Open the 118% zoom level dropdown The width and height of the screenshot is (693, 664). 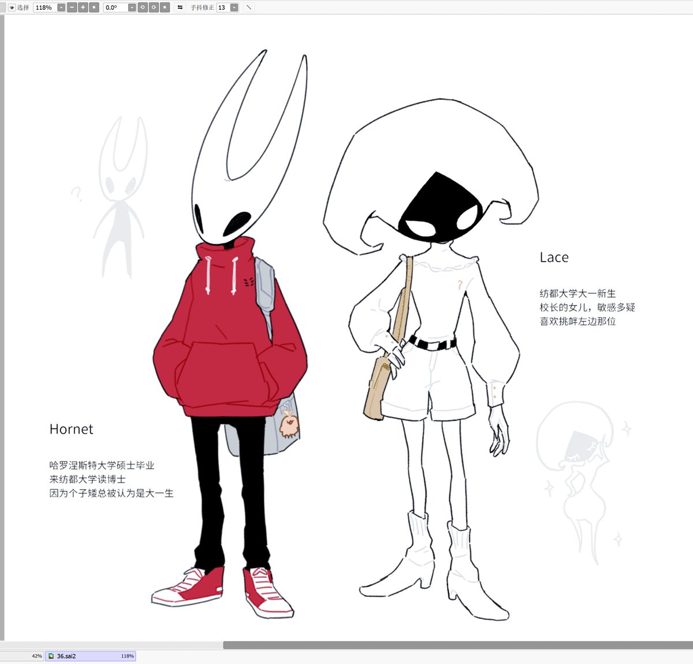pos(61,8)
